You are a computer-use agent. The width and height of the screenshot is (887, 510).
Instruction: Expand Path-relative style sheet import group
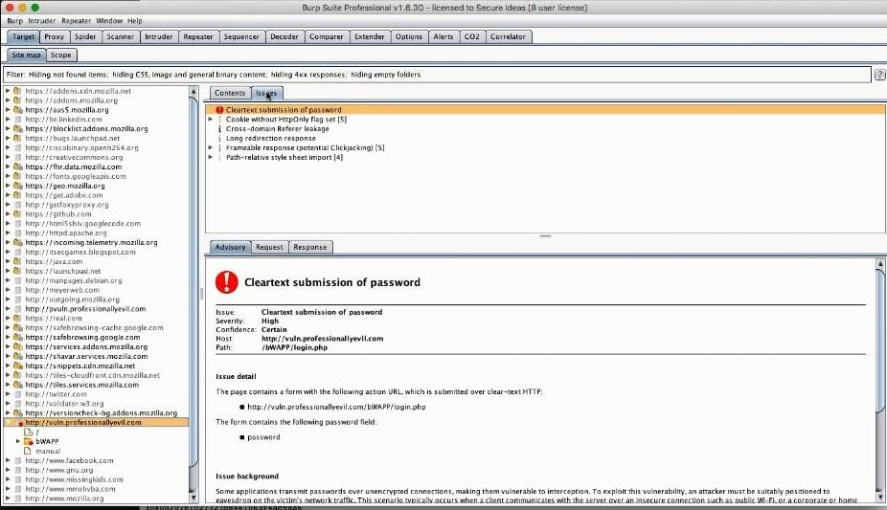[x=211, y=158]
